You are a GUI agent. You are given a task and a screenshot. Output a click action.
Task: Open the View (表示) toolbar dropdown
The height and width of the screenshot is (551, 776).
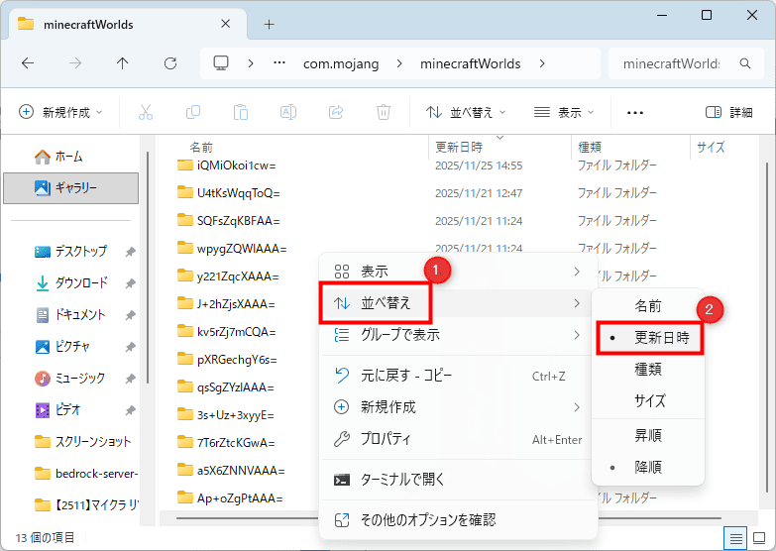click(564, 112)
